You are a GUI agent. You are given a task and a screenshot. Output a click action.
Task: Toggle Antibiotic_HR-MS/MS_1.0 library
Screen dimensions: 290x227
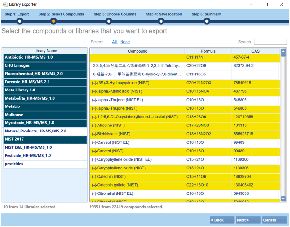pos(45,58)
